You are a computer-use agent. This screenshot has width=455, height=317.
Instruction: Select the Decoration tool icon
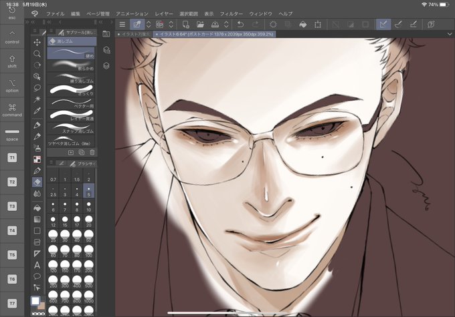click(x=37, y=159)
